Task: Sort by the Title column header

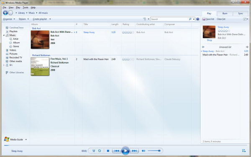Action: [x=96, y=24]
